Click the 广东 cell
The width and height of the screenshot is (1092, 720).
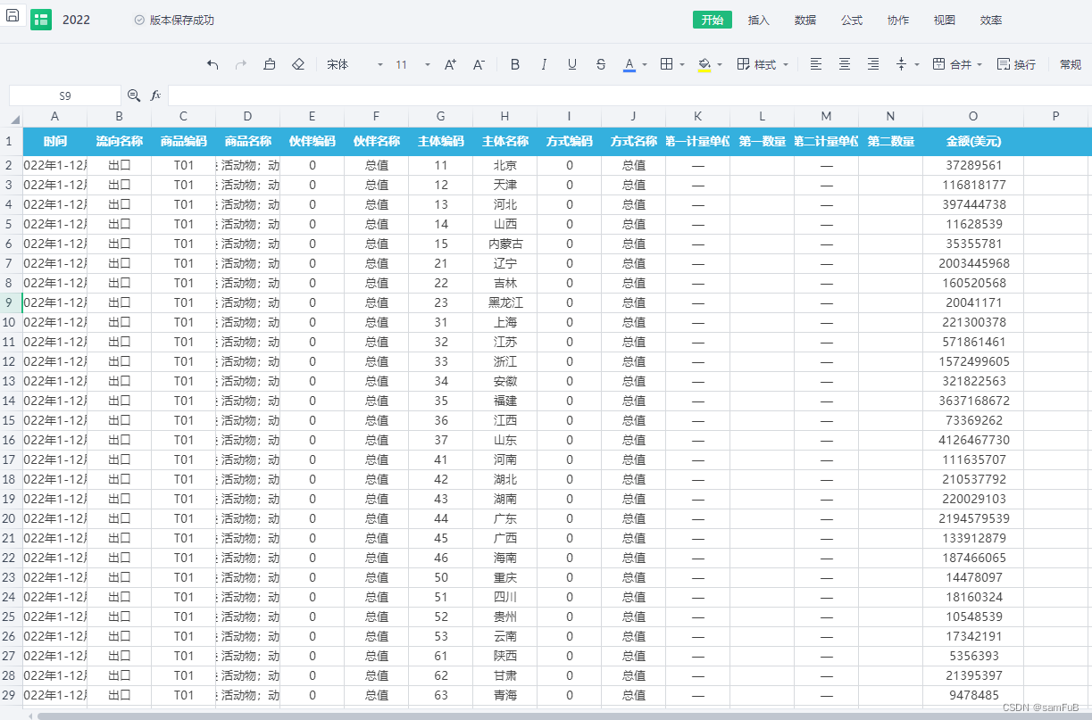point(505,518)
